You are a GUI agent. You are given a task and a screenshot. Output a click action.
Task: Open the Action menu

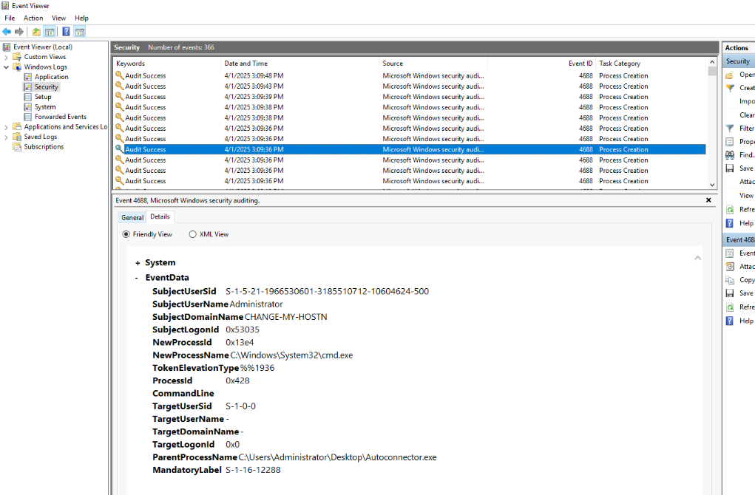(33, 18)
